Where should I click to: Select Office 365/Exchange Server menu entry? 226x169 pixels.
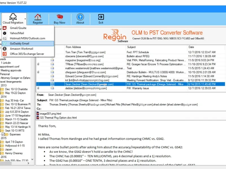pyautogui.click(x=28, y=54)
